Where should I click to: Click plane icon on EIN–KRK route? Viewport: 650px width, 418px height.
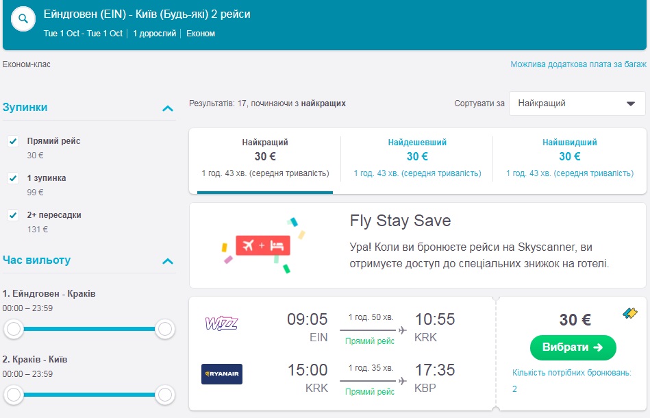[402, 330]
